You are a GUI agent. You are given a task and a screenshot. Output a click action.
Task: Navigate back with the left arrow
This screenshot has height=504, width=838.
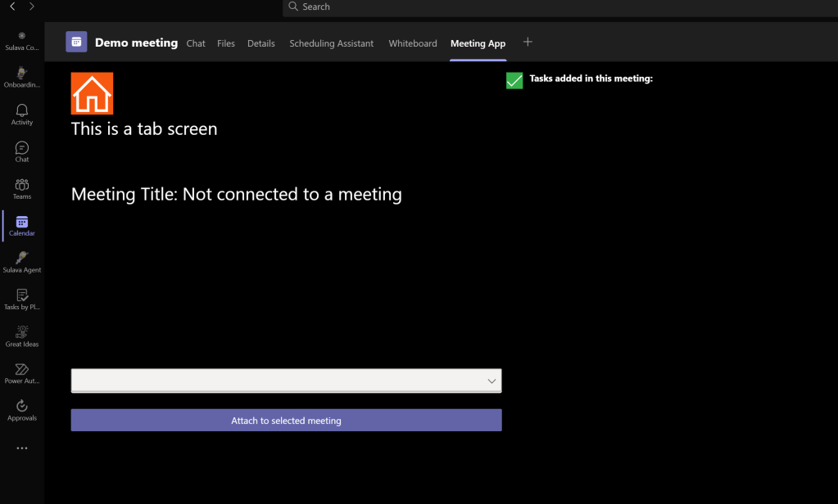(x=12, y=7)
